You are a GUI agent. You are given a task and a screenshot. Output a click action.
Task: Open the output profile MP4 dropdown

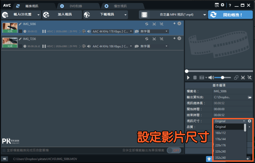click(173, 15)
